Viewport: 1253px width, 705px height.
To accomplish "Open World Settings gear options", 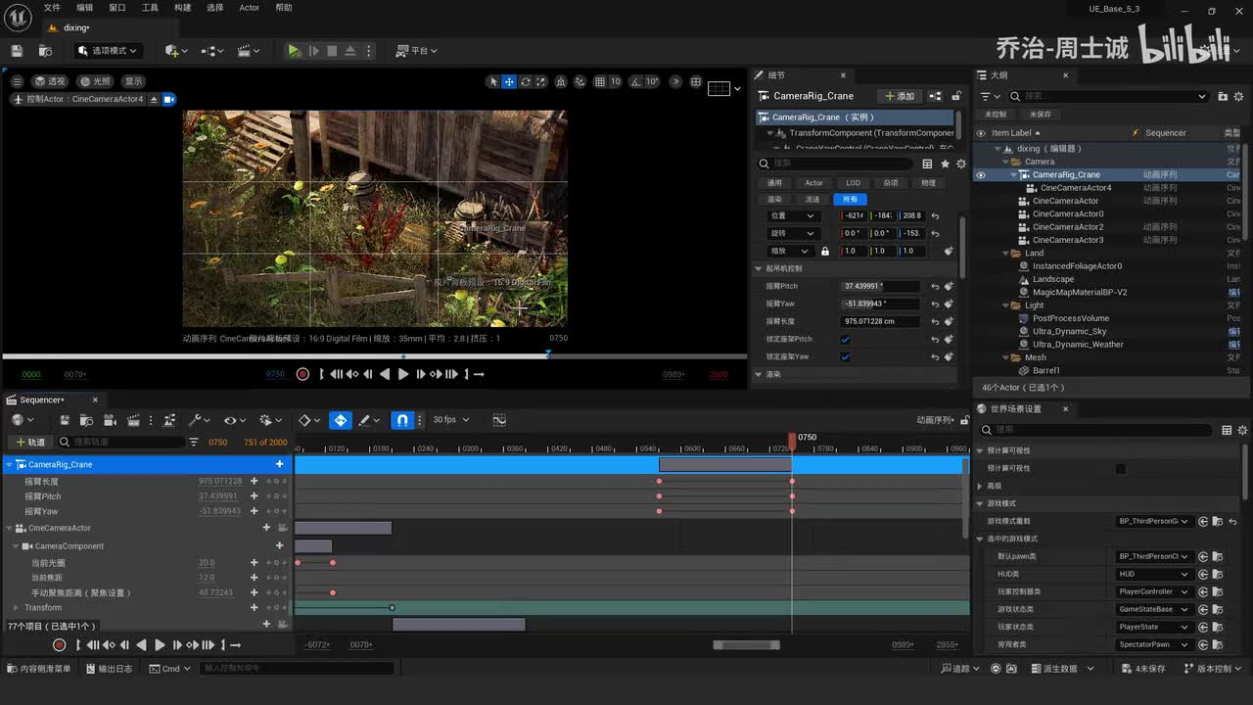I will [1242, 430].
